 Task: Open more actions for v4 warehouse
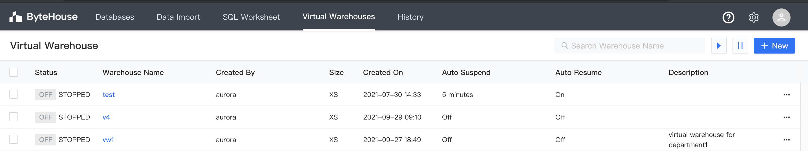786,117
